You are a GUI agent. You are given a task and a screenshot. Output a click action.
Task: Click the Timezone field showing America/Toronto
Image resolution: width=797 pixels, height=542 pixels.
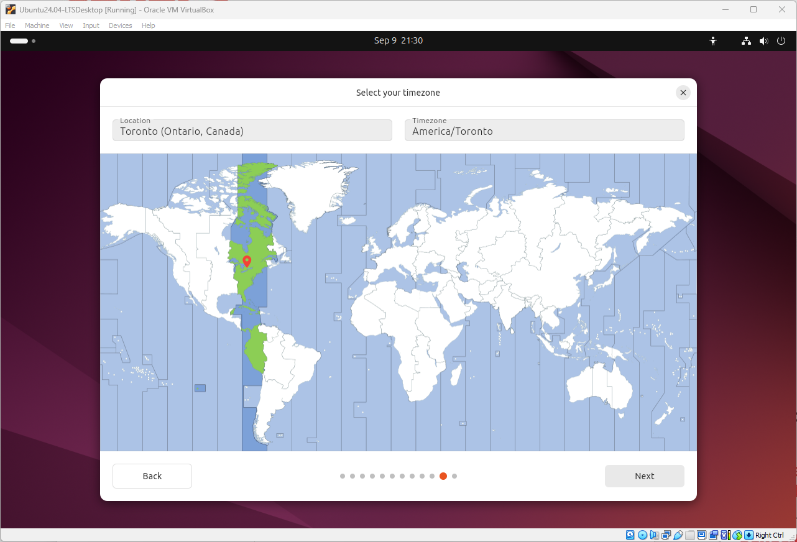pyautogui.click(x=544, y=131)
